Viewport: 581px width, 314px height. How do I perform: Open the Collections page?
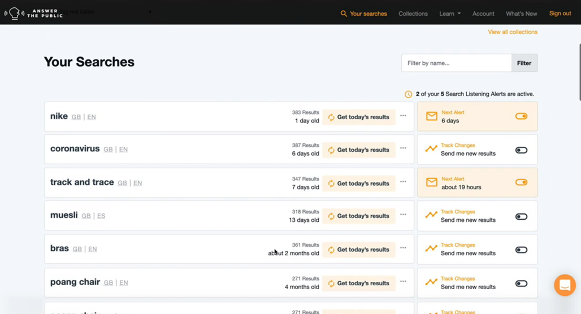point(413,14)
